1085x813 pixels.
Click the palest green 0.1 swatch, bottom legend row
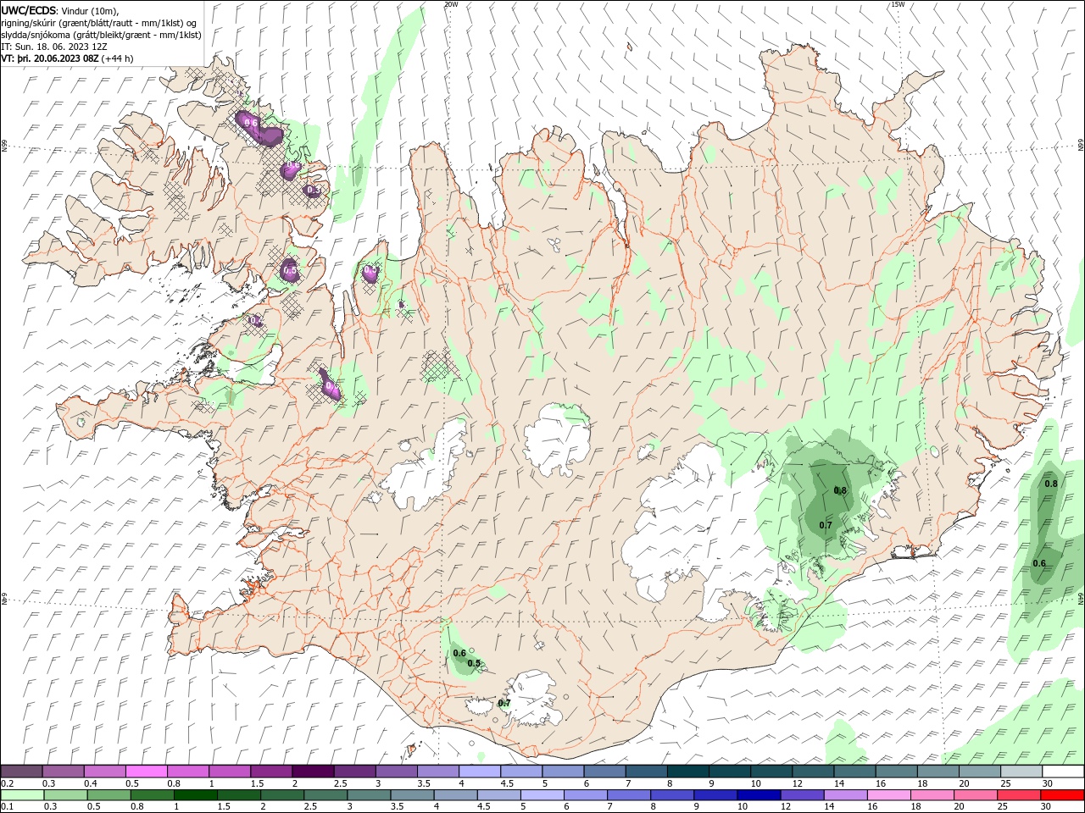click(22, 795)
